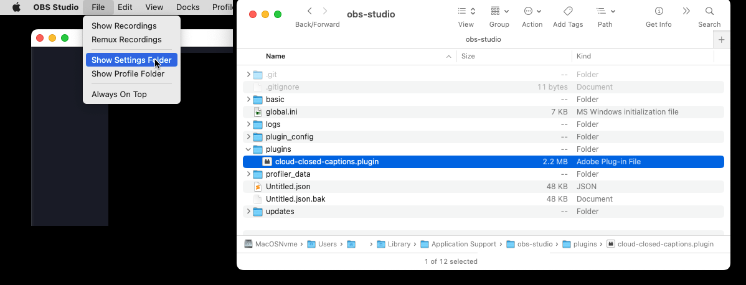
Task: Open the Action ellipsis menu
Action: click(x=532, y=11)
